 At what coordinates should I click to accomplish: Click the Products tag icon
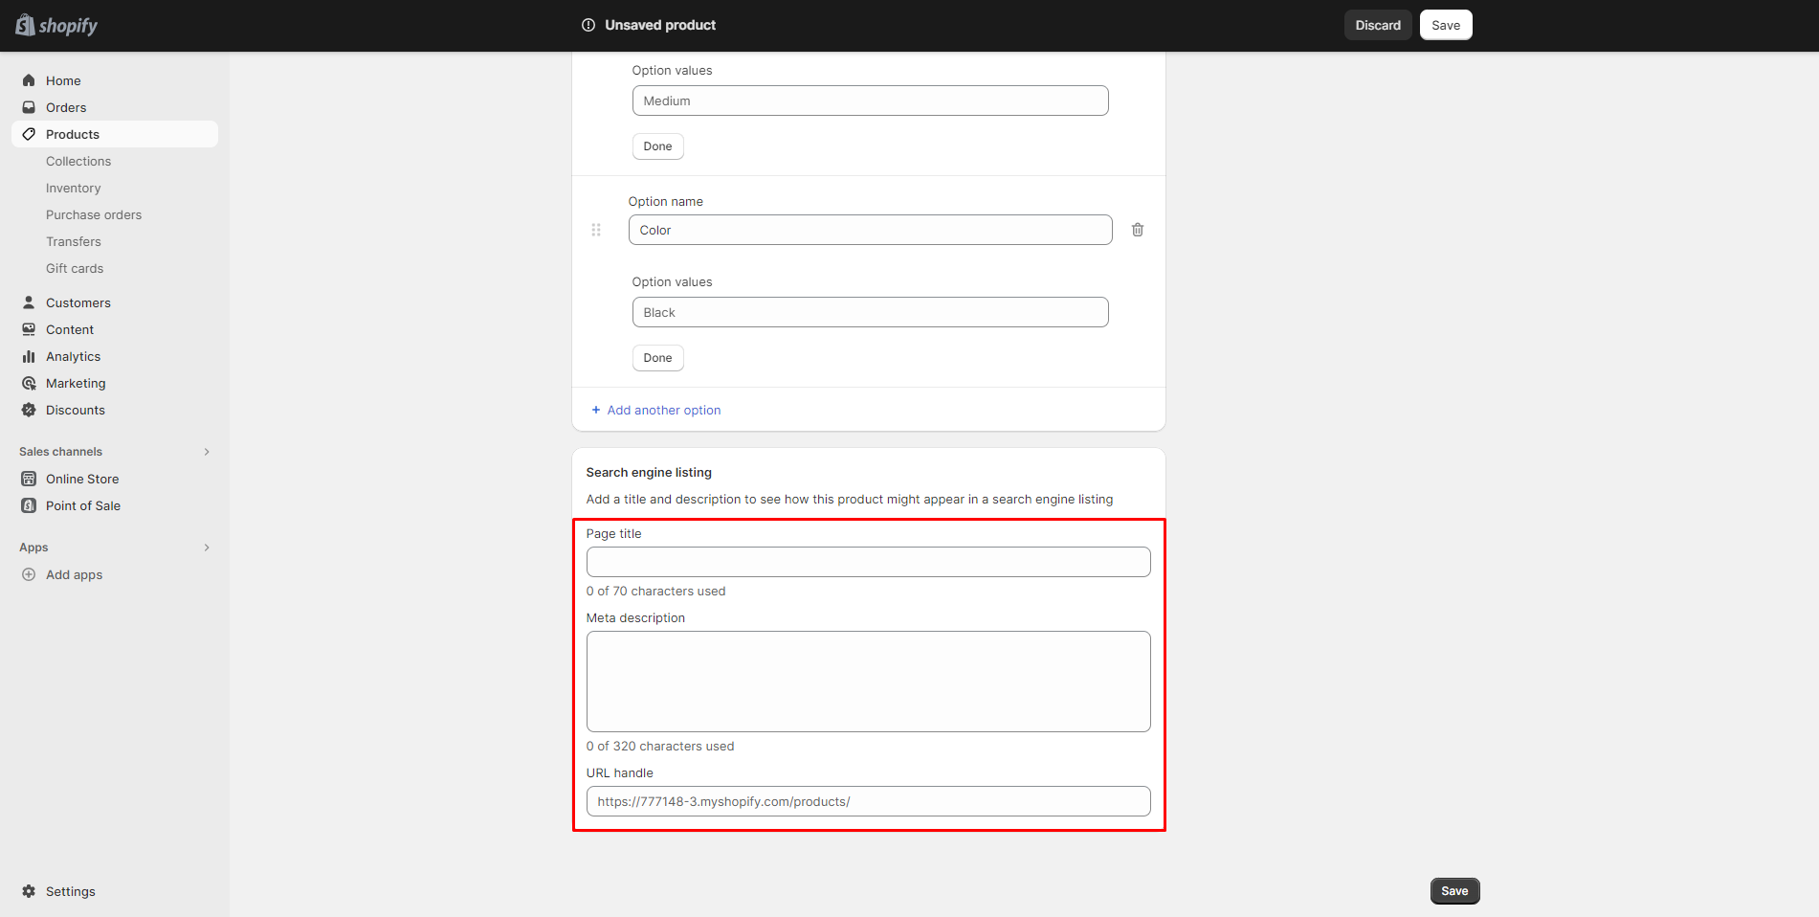click(29, 134)
